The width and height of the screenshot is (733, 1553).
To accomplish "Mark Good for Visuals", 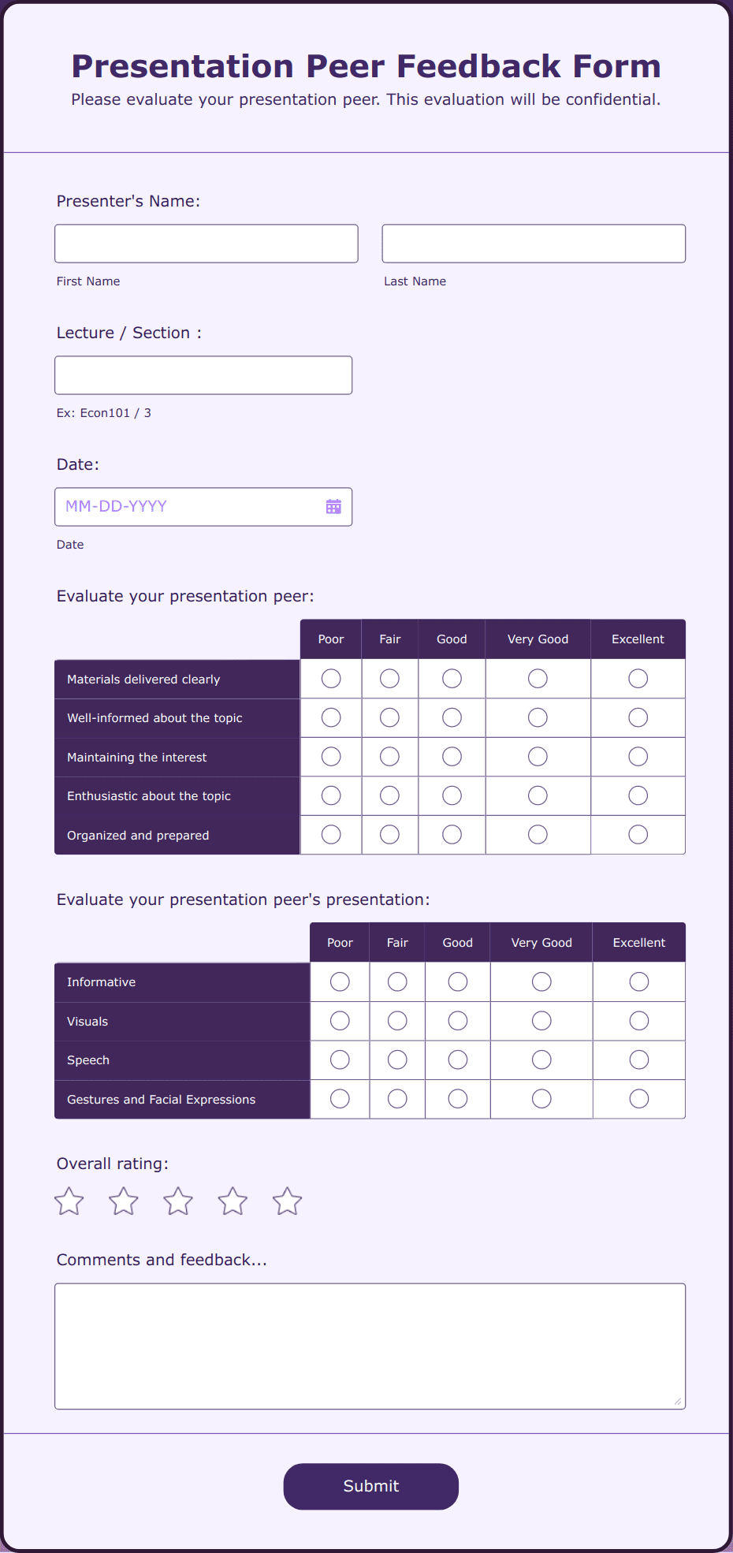I will pos(457,1020).
